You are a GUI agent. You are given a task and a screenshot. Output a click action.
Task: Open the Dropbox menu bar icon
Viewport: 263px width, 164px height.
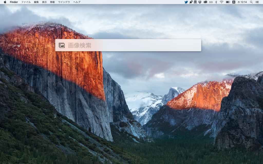[x=200, y=2]
